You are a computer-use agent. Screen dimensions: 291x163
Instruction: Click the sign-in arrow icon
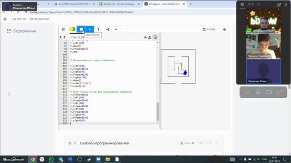[224, 29]
